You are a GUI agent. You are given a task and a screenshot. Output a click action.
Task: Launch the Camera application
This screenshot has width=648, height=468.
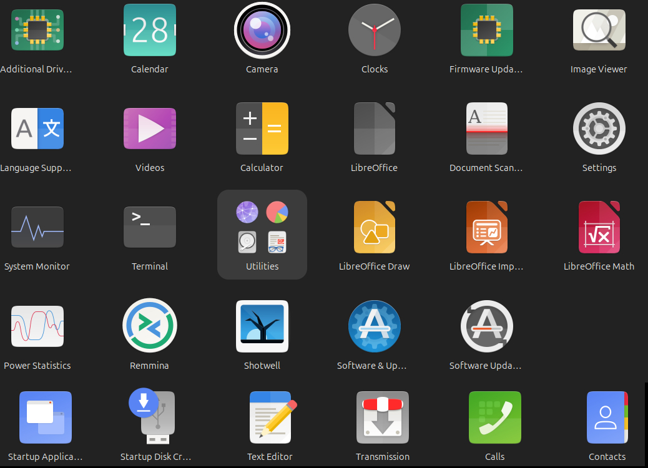coord(262,31)
